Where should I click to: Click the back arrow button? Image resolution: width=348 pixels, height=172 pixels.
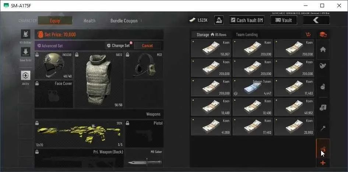point(316,20)
